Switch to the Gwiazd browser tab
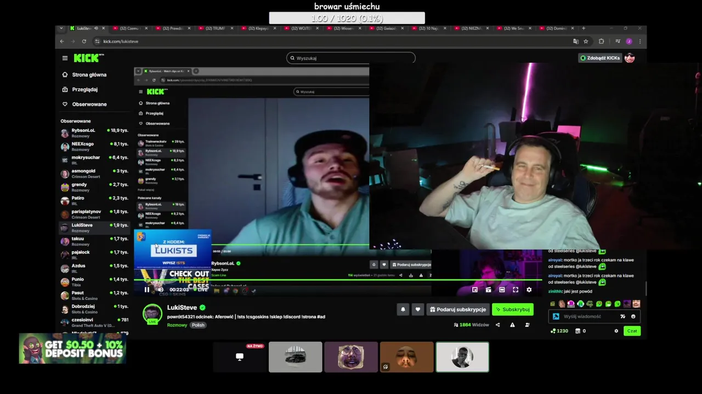This screenshot has width=702, height=394. coord(387,28)
